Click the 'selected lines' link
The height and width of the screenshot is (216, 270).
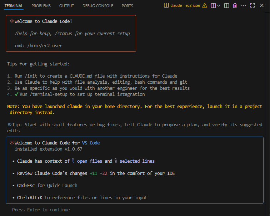(x=137, y=161)
